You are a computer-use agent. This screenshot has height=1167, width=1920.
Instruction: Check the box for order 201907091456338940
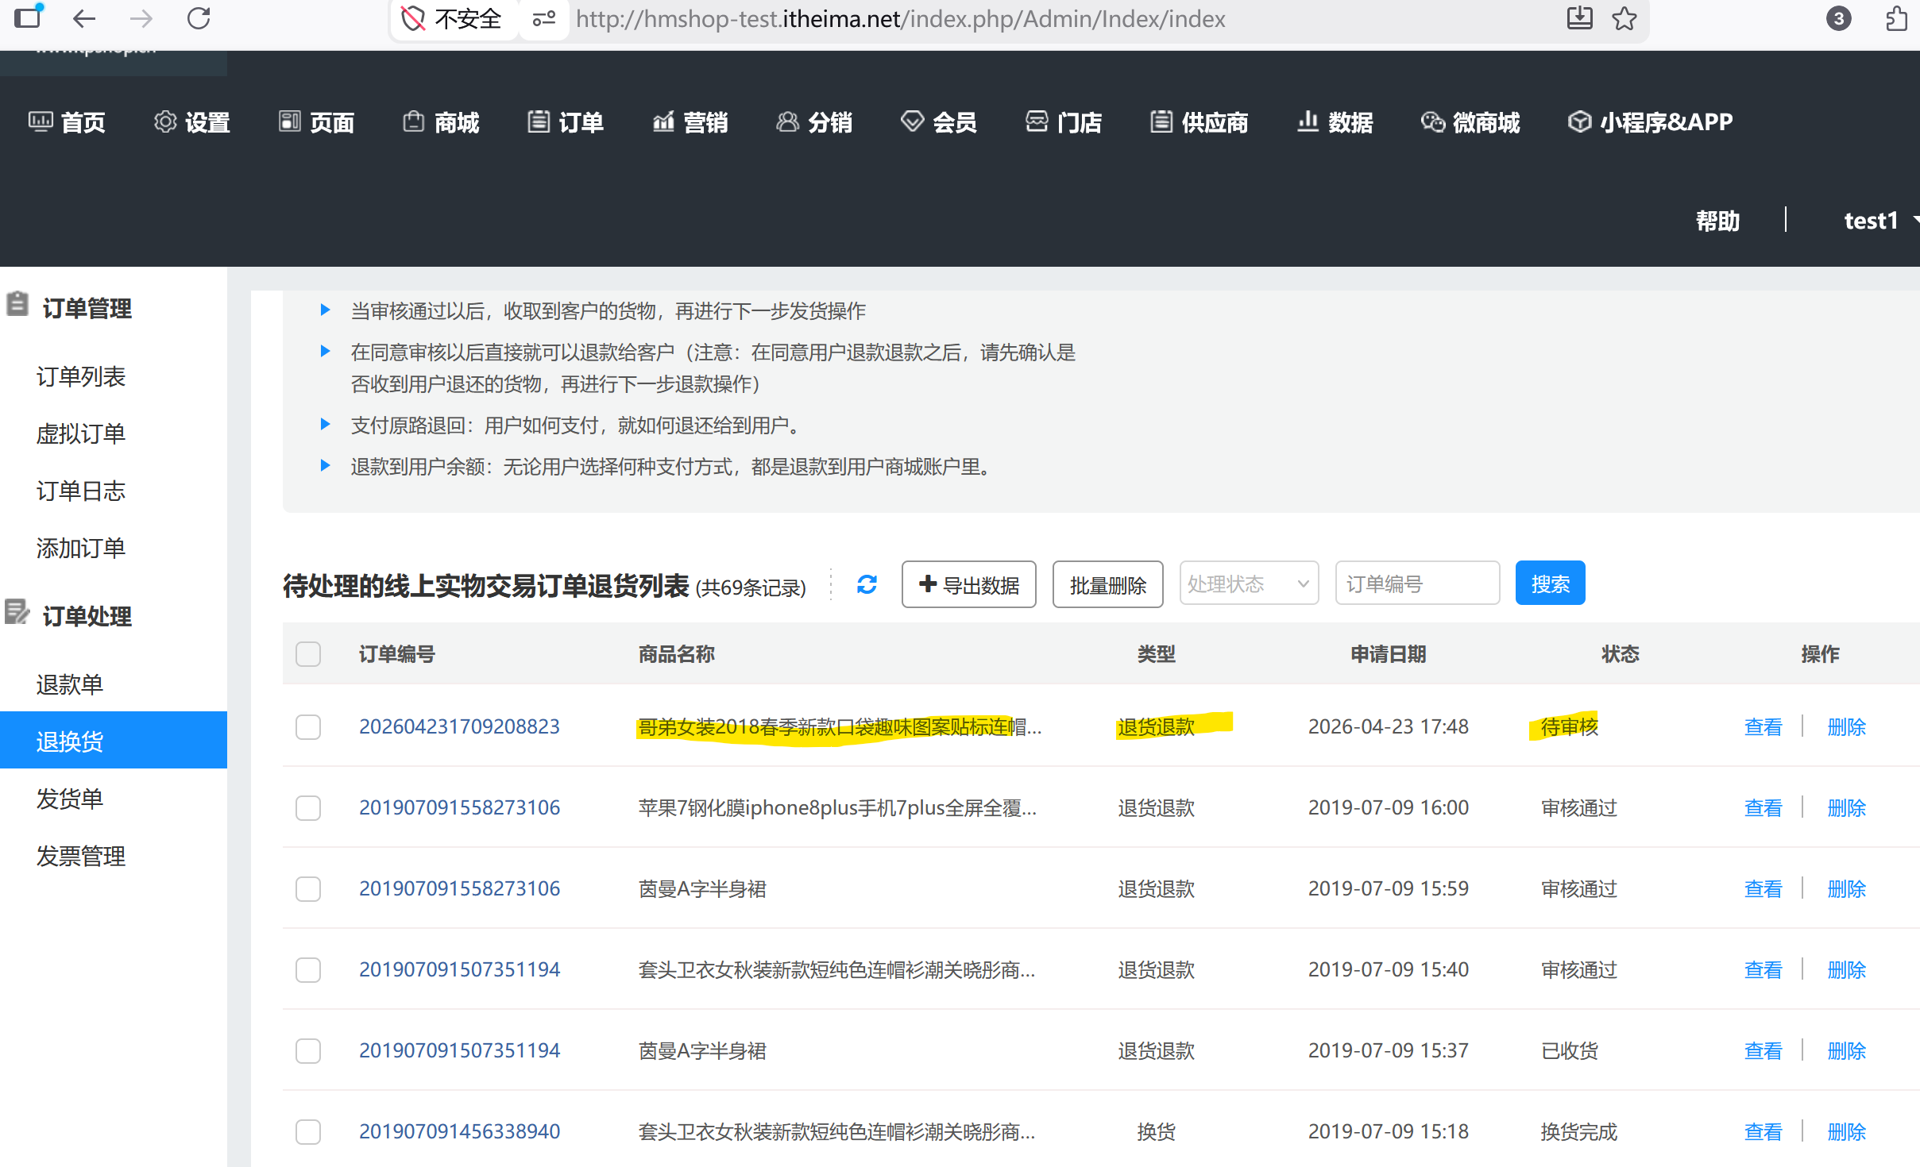(x=308, y=1132)
